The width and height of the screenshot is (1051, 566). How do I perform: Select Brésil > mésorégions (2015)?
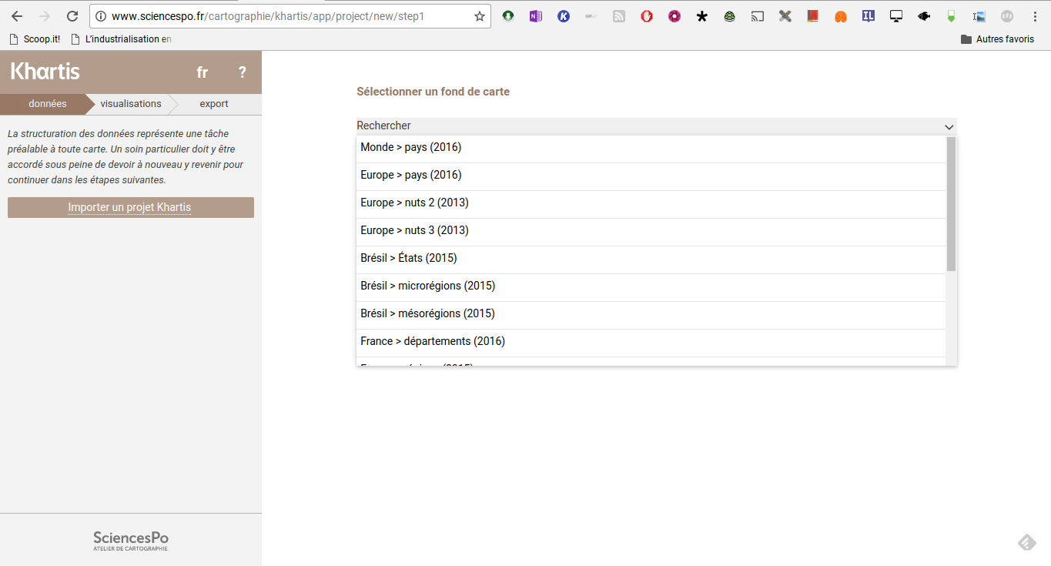coord(651,314)
